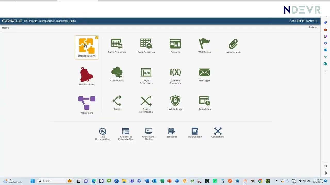Open Outlook in browser sidebar
This screenshot has width=330, height=185.
pyautogui.click(x=325, y=50)
